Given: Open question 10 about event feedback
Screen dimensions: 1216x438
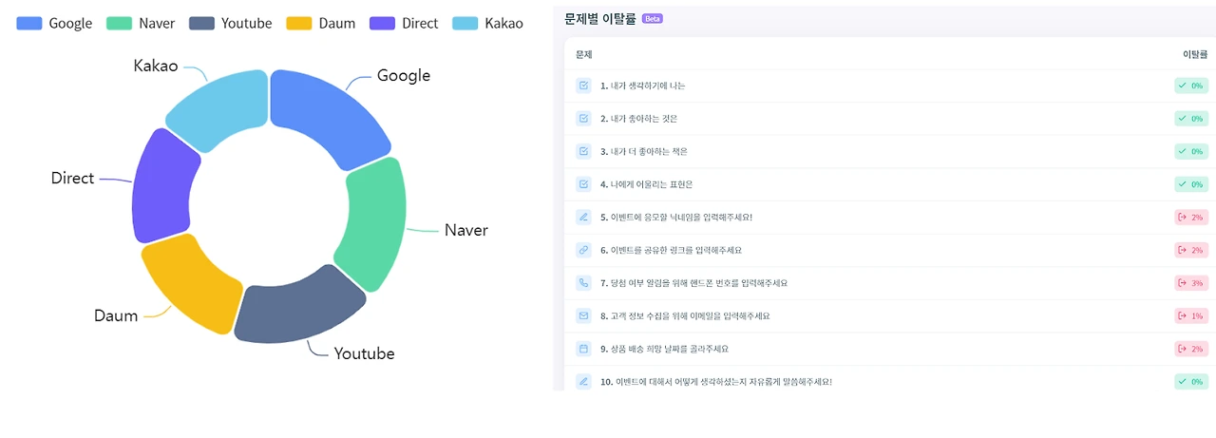Looking at the screenshot, I should [x=716, y=381].
